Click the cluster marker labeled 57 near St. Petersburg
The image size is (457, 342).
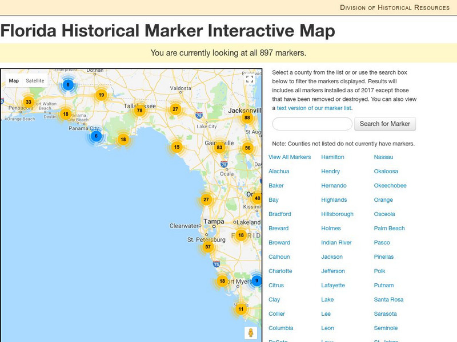[208, 247]
